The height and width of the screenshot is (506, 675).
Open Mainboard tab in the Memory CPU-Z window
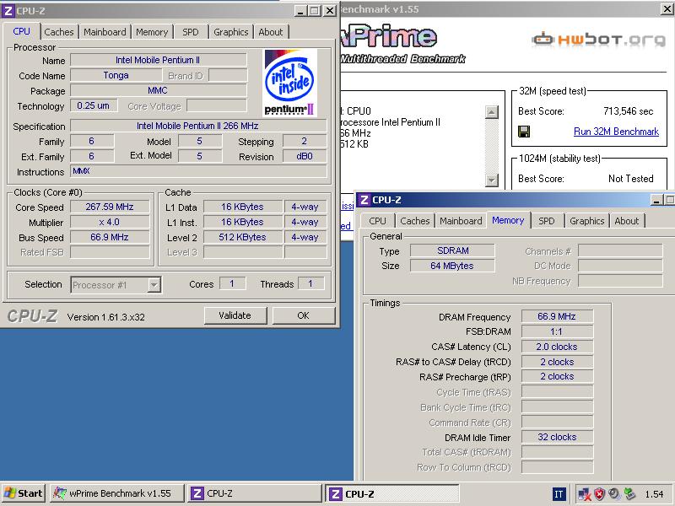point(461,221)
